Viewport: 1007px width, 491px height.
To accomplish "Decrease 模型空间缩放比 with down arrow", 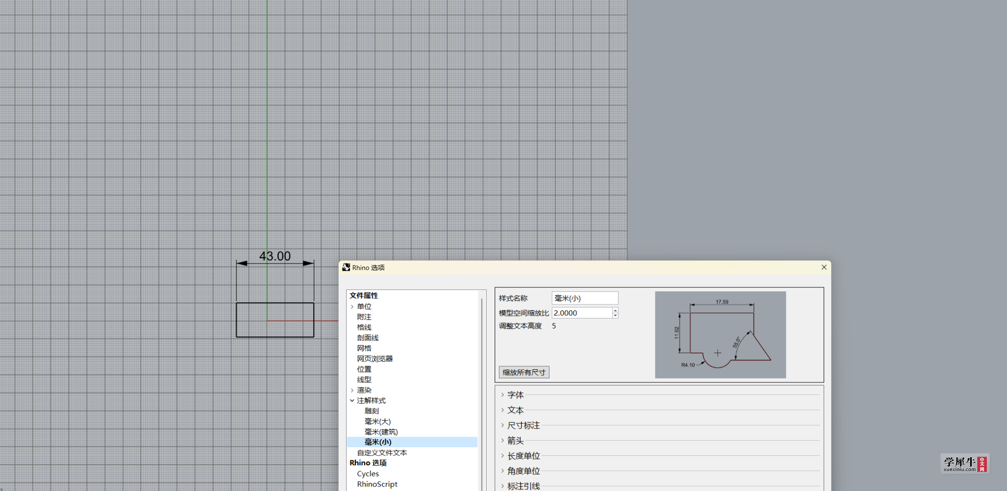I will 615,316.
